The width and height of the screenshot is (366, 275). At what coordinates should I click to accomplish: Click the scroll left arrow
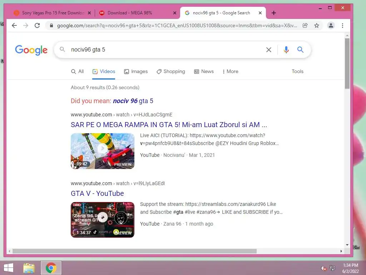pyautogui.click(x=9, y=251)
